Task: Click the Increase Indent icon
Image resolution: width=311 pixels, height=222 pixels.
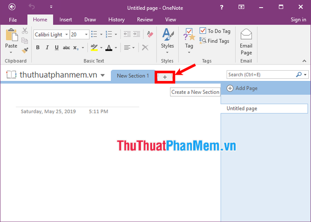Action: pos(137,34)
